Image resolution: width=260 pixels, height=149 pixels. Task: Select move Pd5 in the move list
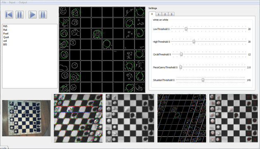click(x=5, y=26)
